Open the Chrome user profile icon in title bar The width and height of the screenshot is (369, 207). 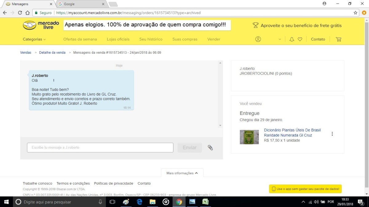pos(324,4)
